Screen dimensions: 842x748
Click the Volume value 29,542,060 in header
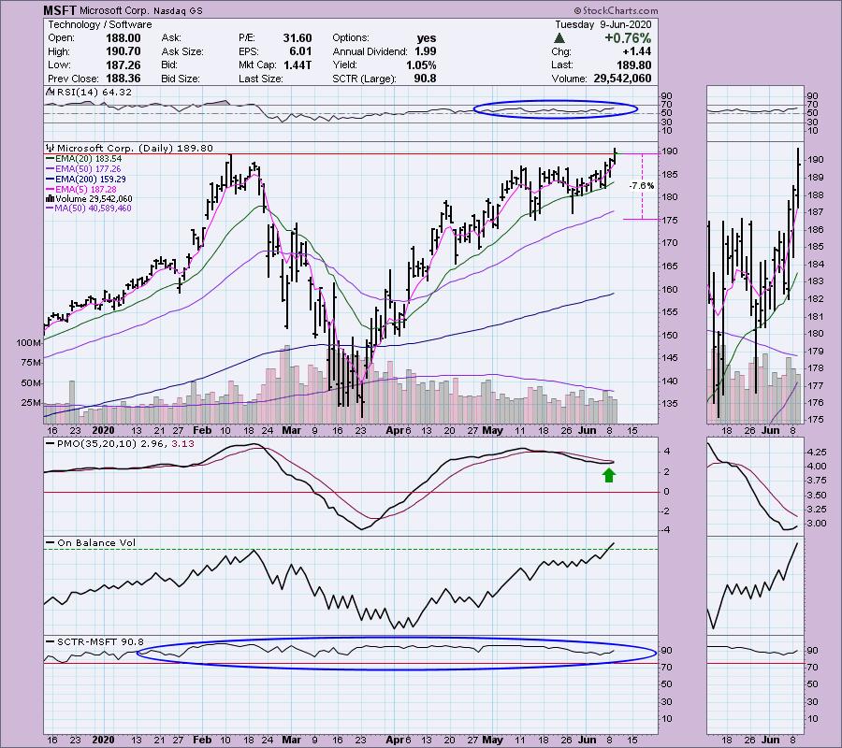click(x=622, y=79)
